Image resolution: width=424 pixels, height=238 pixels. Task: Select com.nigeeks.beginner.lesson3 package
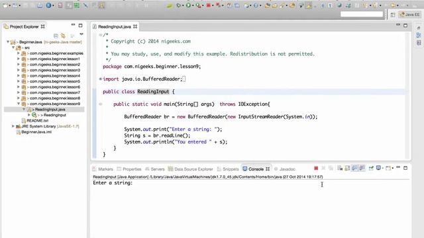(55, 70)
